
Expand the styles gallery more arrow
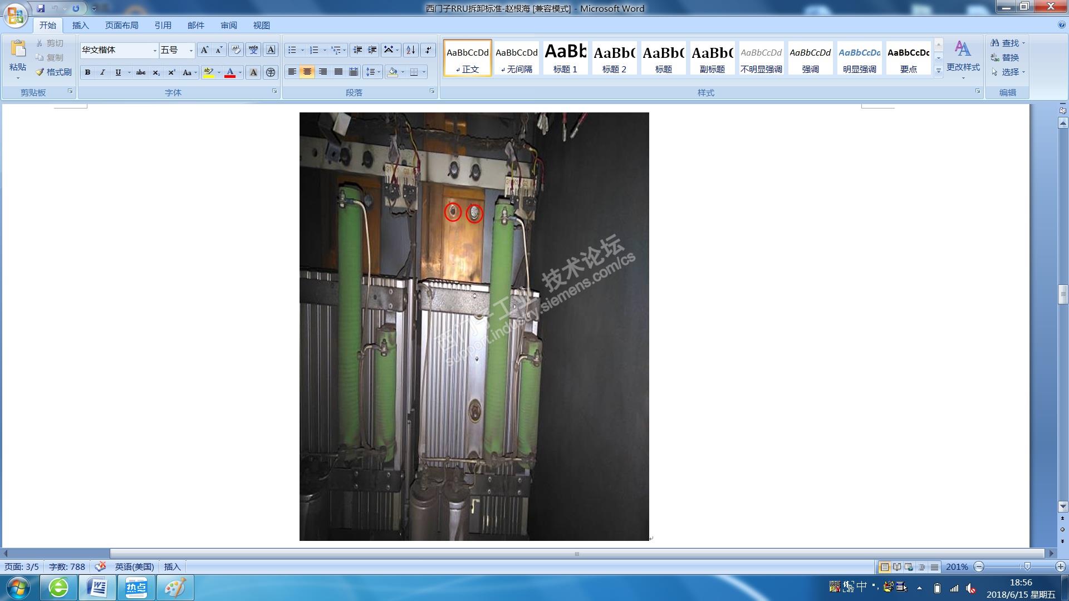(x=939, y=71)
